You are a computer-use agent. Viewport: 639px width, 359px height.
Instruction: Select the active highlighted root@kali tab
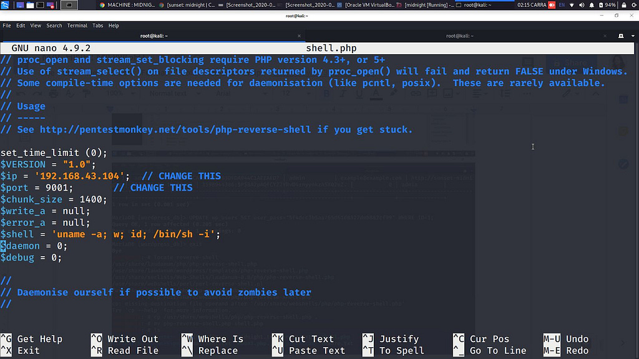pyautogui.click(x=154, y=36)
